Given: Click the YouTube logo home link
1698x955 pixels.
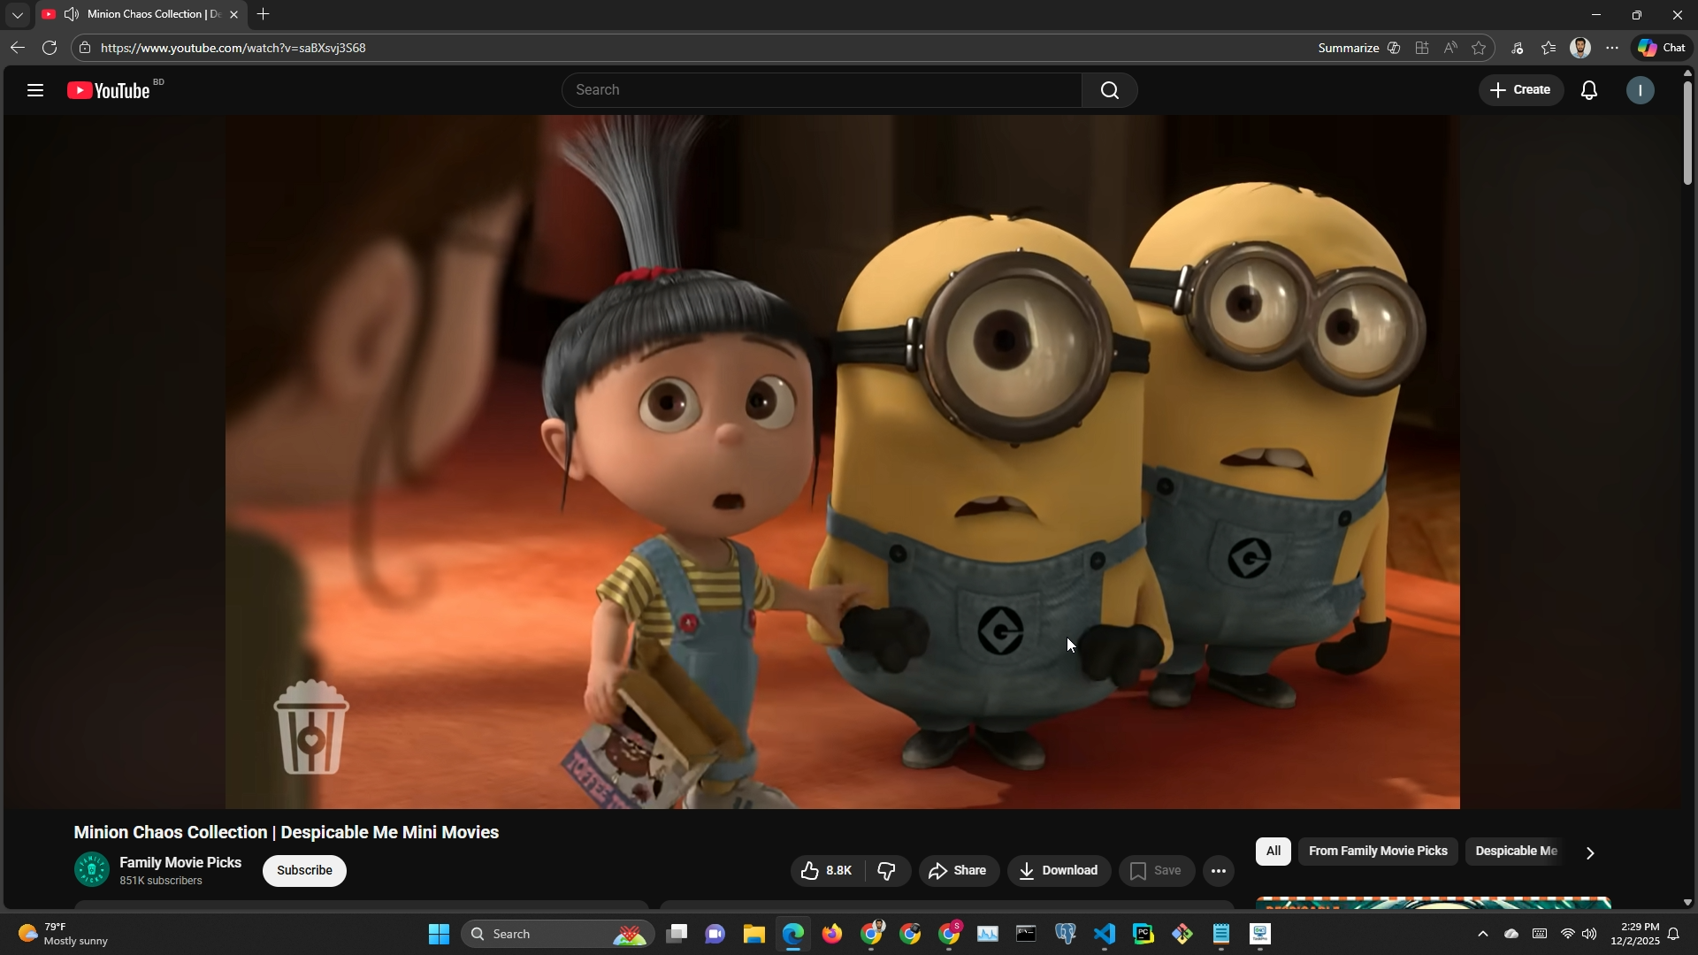Looking at the screenshot, I should (110, 90).
